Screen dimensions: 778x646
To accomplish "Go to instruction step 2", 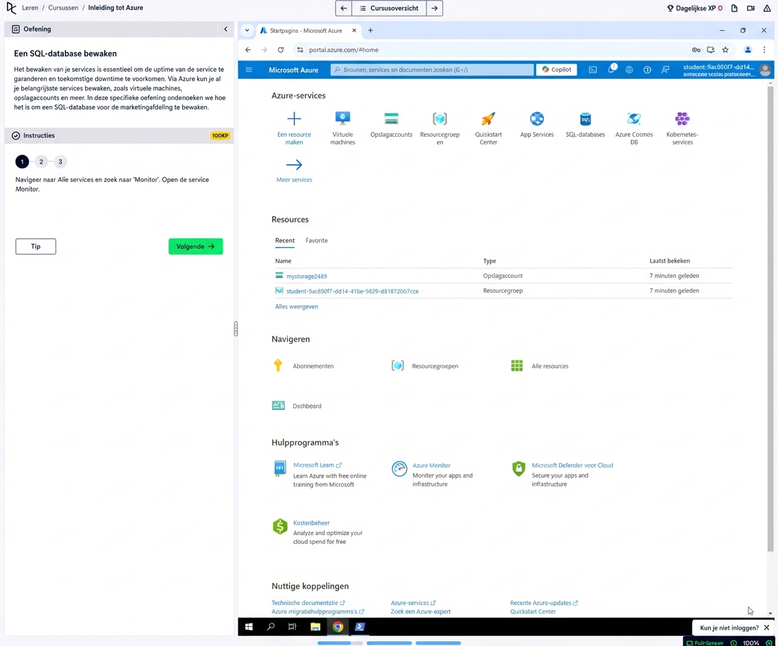I will pyautogui.click(x=41, y=162).
